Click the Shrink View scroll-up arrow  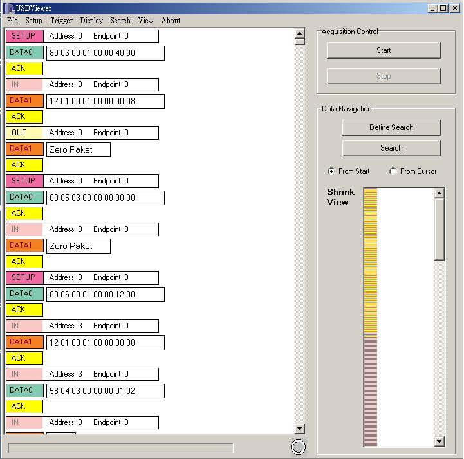[439, 193]
